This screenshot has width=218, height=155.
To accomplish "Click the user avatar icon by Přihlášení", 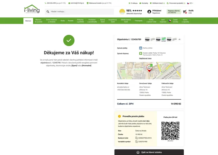I will click(149, 12).
